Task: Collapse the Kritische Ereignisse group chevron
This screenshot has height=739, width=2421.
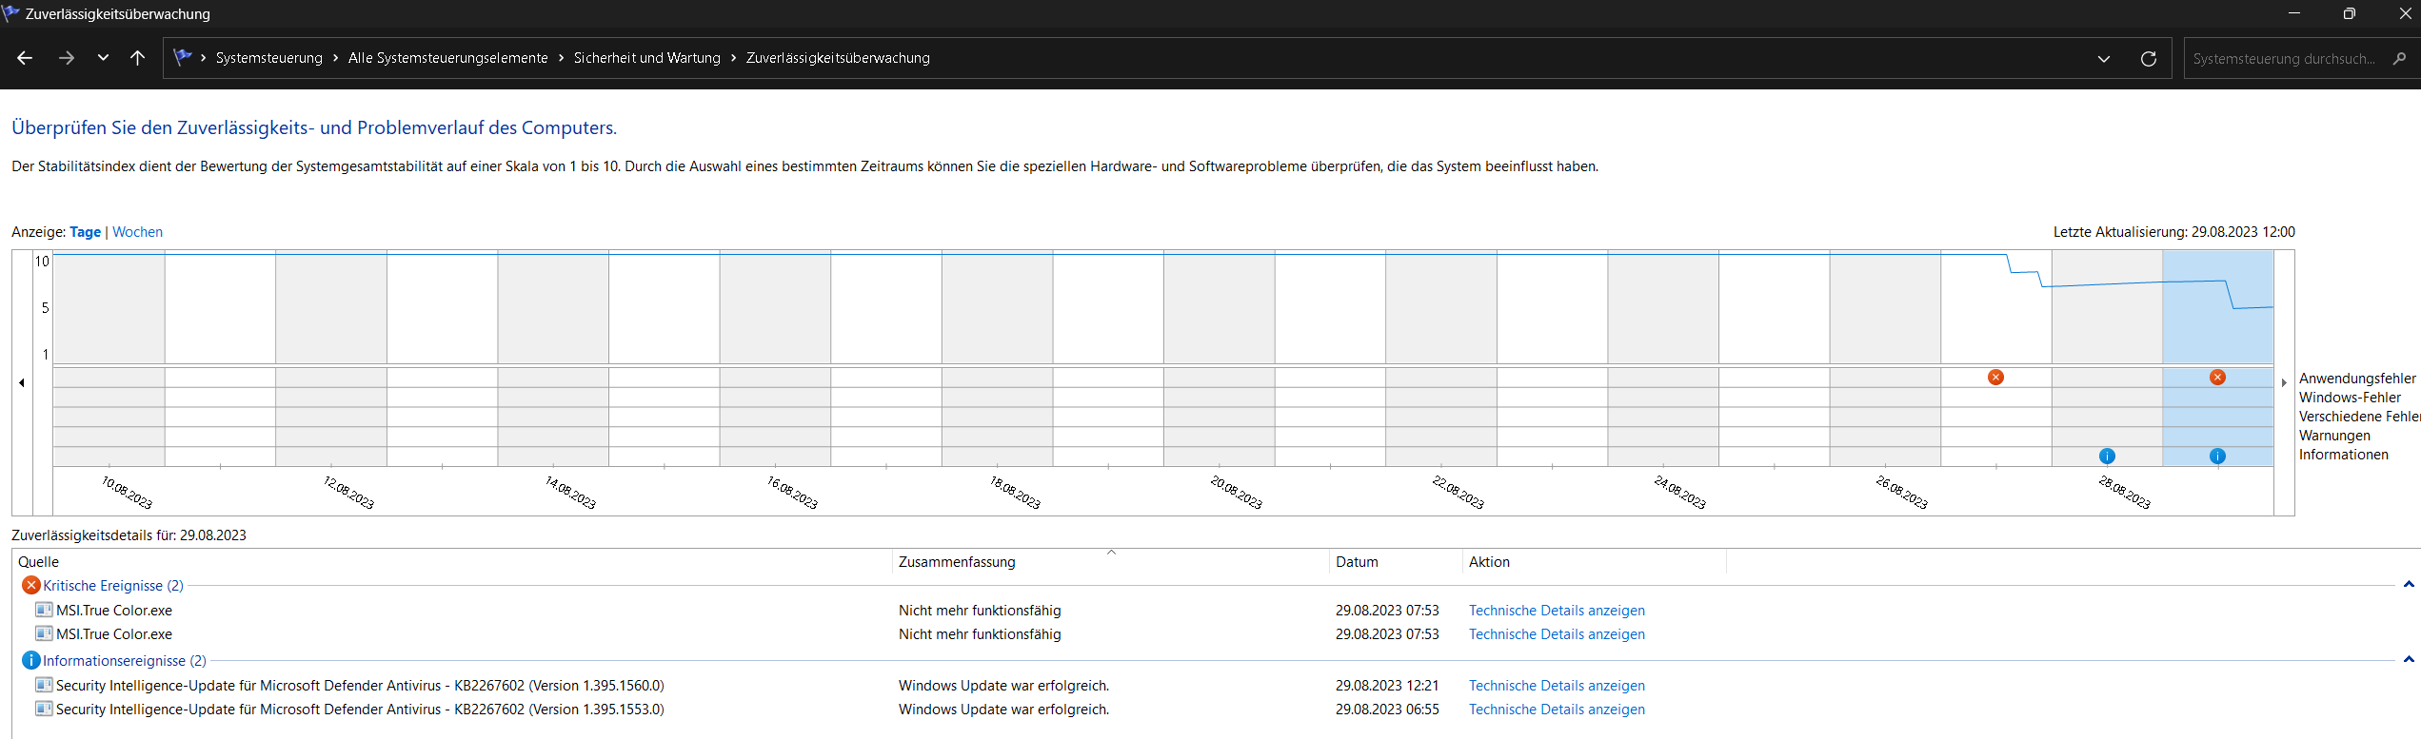Action: (2409, 585)
